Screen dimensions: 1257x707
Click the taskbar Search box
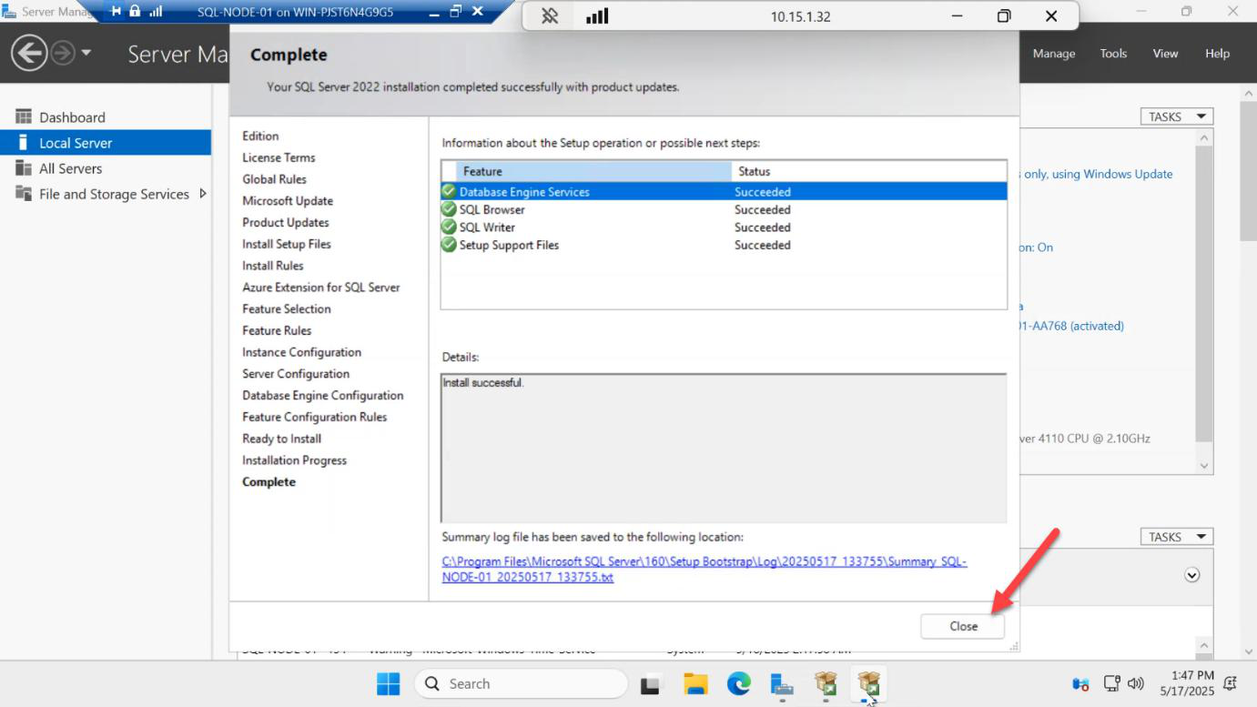pyautogui.click(x=521, y=683)
